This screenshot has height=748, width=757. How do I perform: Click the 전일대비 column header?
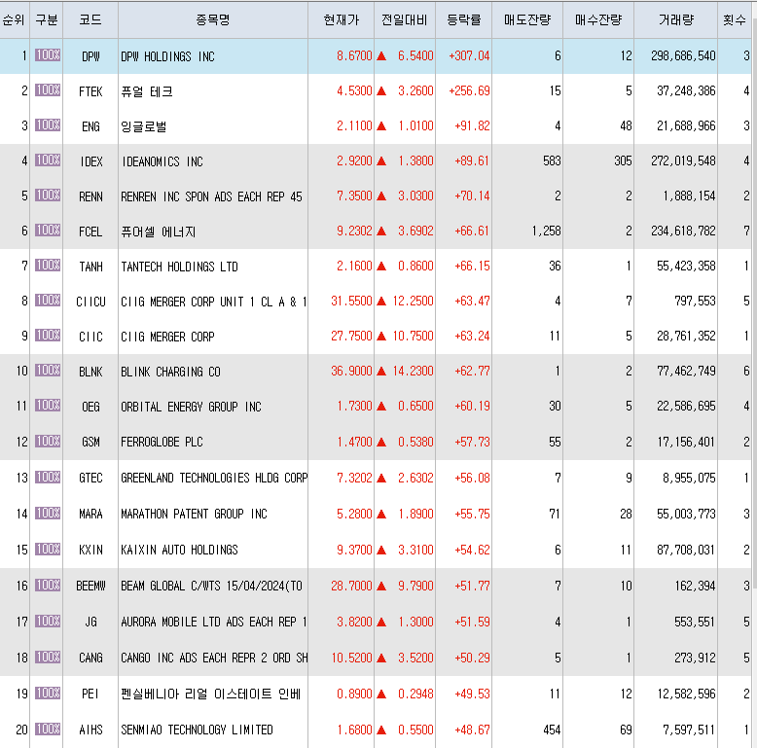(x=405, y=19)
